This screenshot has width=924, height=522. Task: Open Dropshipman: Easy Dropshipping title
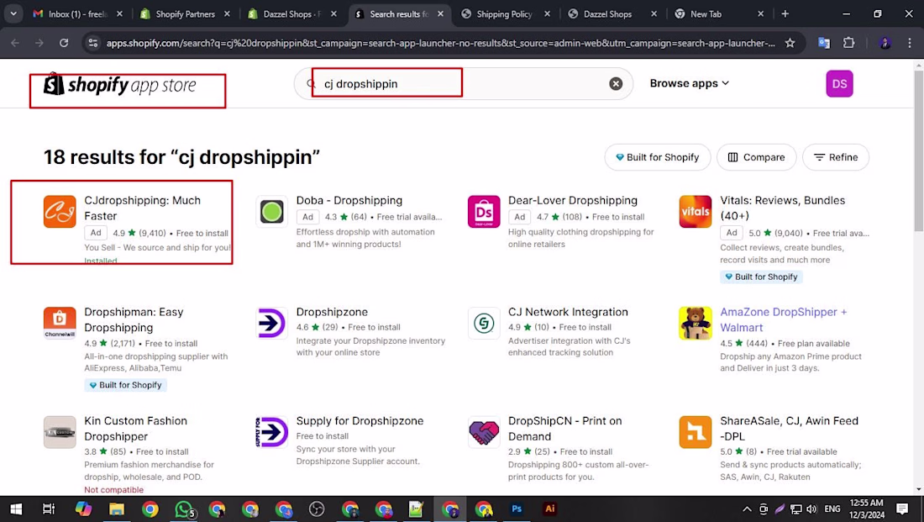(x=134, y=319)
